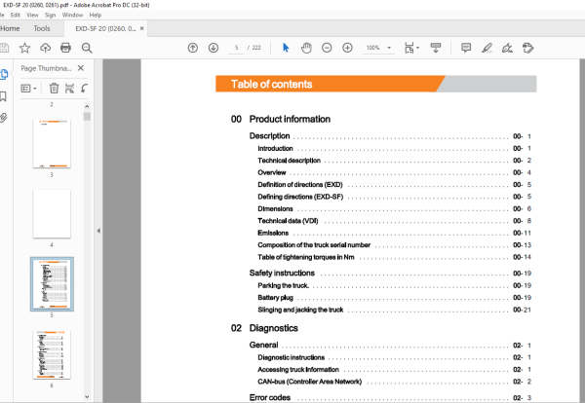Select the EXD-SF 20 document tab
585x403 pixels.
click(105, 28)
